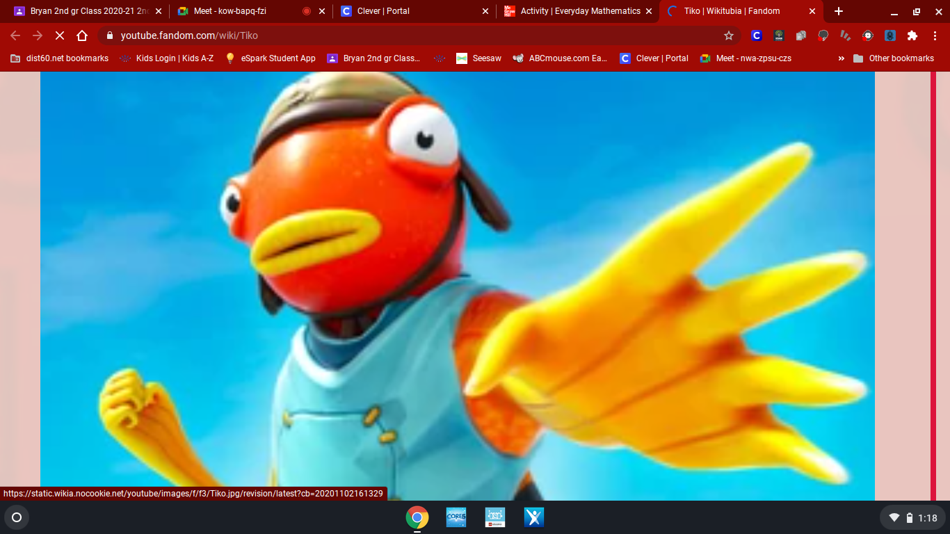
Task: Click the green tree extension icon
Action: (x=779, y=35)
